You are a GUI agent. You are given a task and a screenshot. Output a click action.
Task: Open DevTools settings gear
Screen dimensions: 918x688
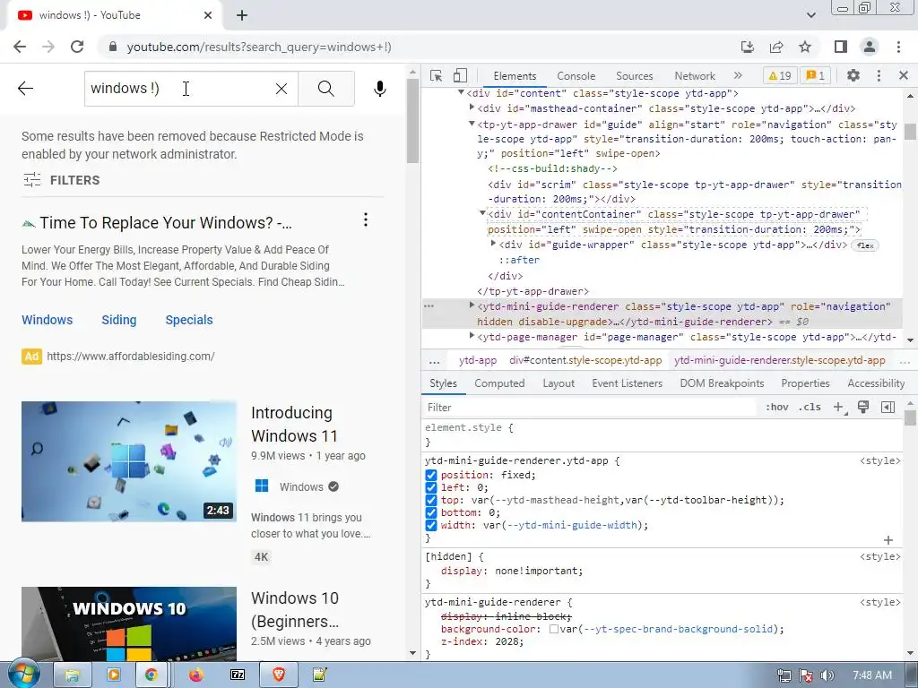[853, 75]
